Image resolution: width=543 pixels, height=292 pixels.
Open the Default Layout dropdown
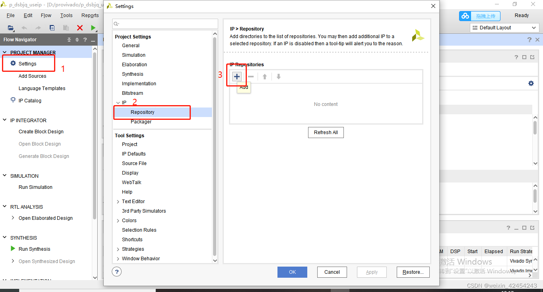point(504,28)
